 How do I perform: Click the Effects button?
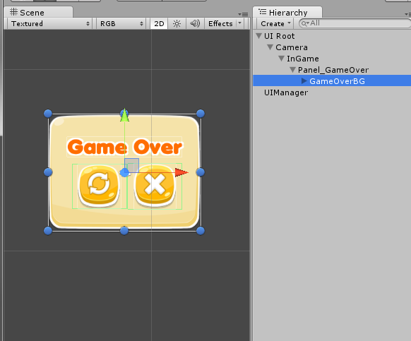[220, 23]
